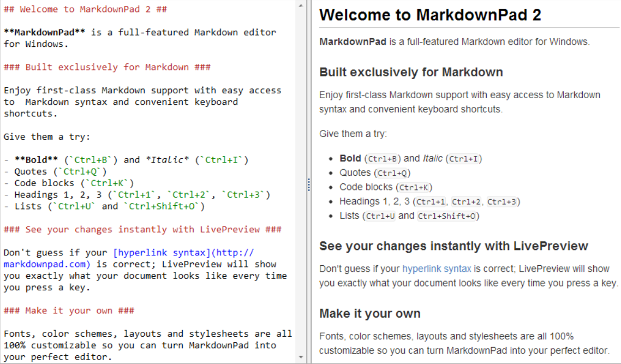
Task: Click the 'Fonts, color schemes' paragraph in editor
Action: point(148,345)
